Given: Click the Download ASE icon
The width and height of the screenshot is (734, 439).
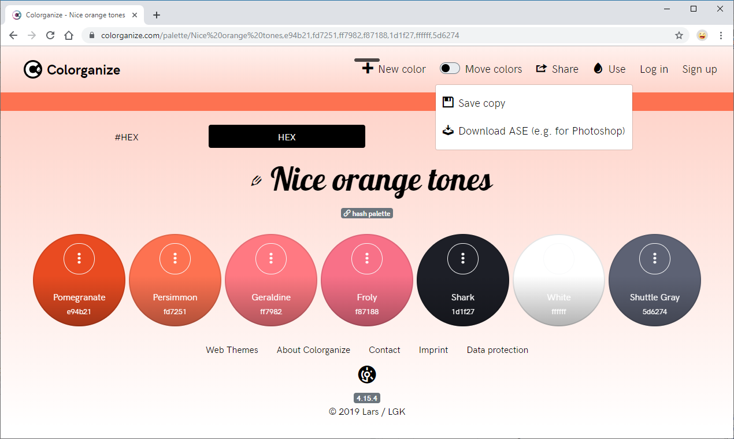Looking at the screenshot, I should (x=448, y=131).
